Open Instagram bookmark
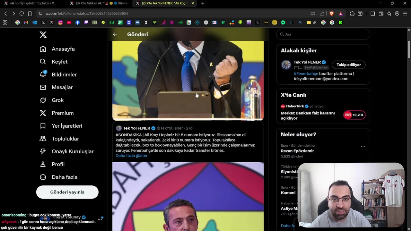 point(60,22)
